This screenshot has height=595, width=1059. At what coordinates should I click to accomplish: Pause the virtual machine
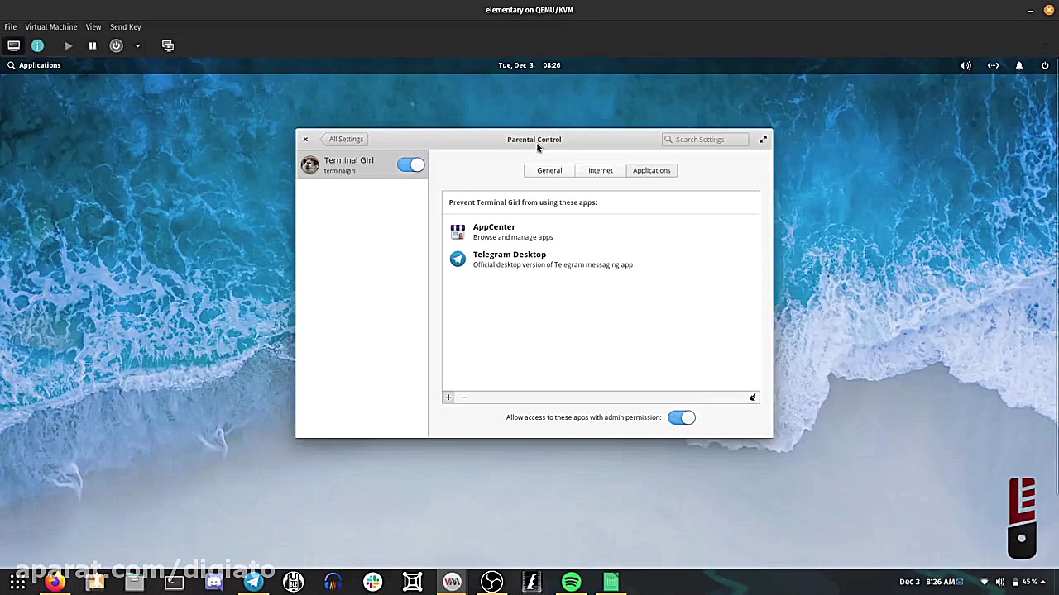tap(93, 46)
